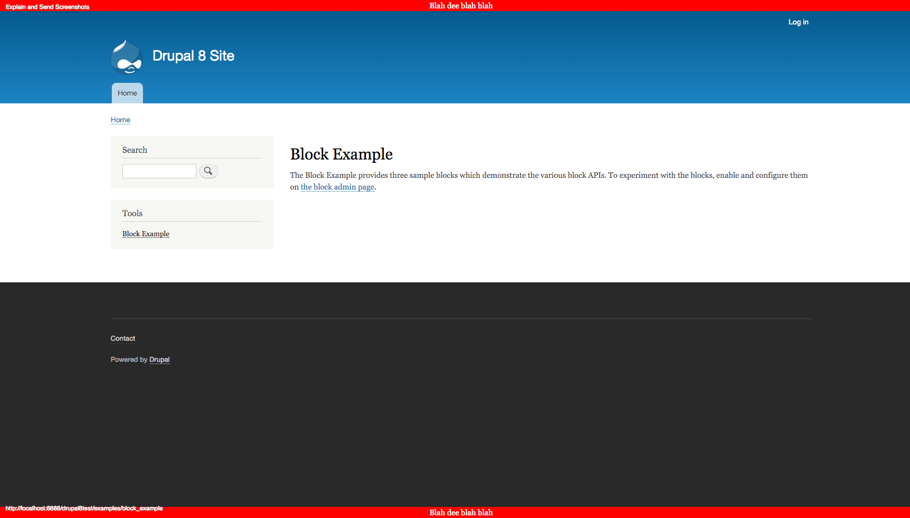Click bottom 'Blah dee blah blah' banner text

461,512
